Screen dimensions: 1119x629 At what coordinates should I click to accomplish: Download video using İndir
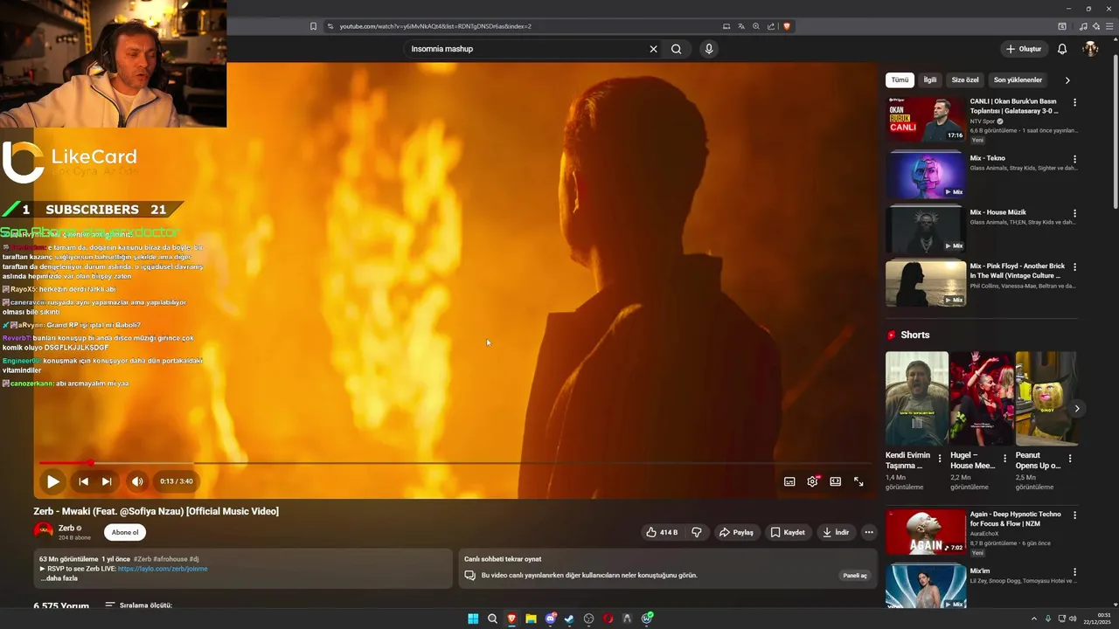(835, 532)
